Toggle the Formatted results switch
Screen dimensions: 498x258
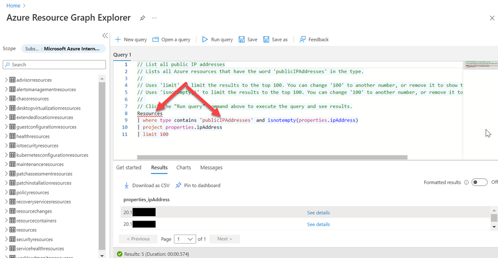(479, 182)
